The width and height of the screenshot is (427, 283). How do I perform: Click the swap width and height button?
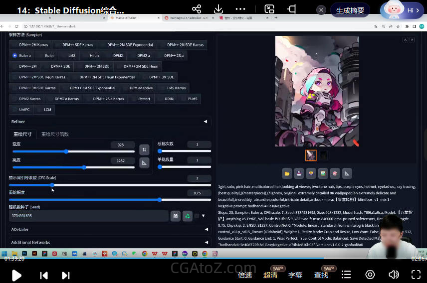tap(144, 149)
